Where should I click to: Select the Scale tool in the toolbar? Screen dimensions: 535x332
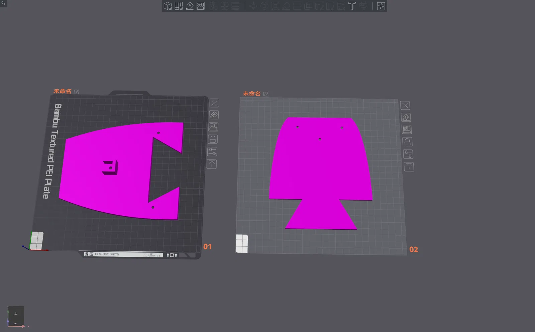coord(275,6)
